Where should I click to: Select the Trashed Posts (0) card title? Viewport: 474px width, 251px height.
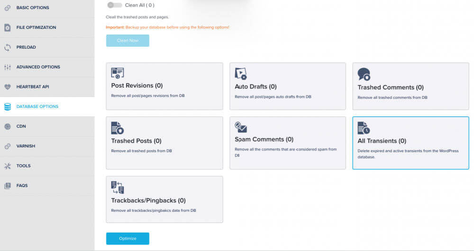pos(137,141)
